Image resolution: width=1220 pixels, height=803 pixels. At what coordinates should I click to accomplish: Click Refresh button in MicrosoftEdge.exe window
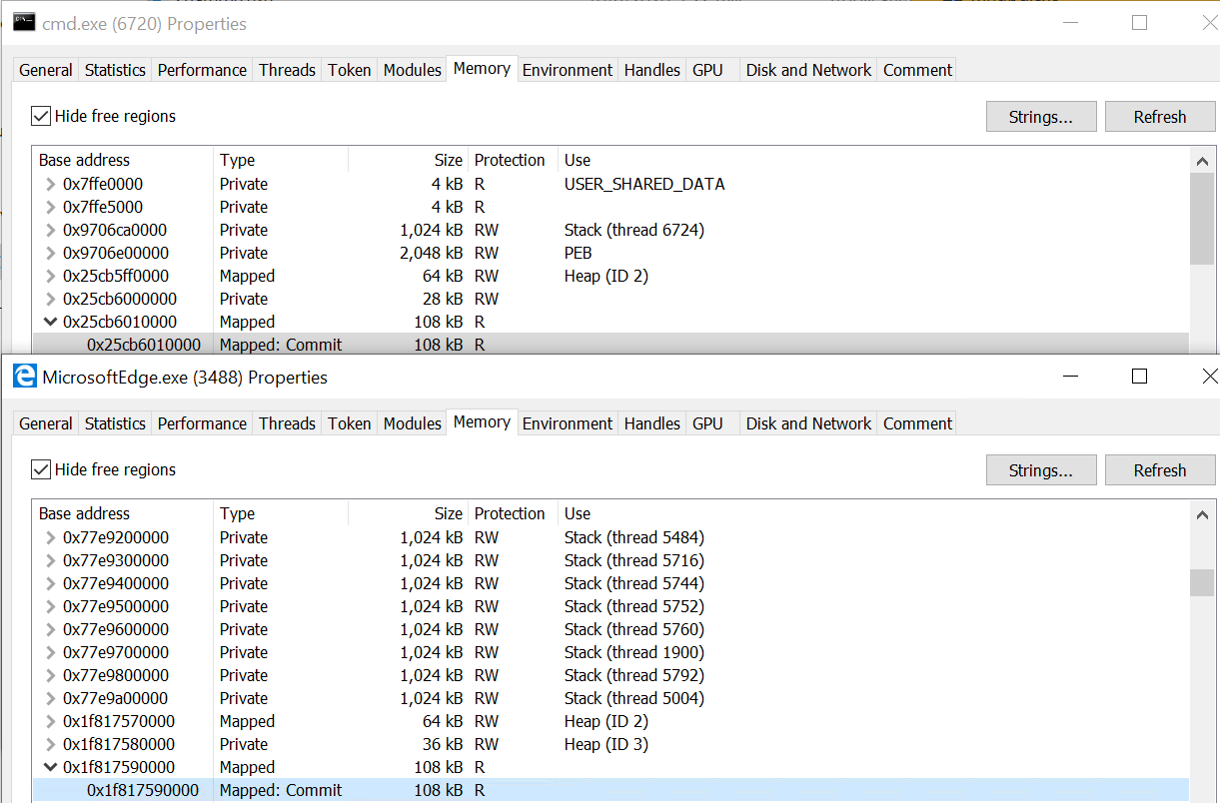coord(1160,470)
